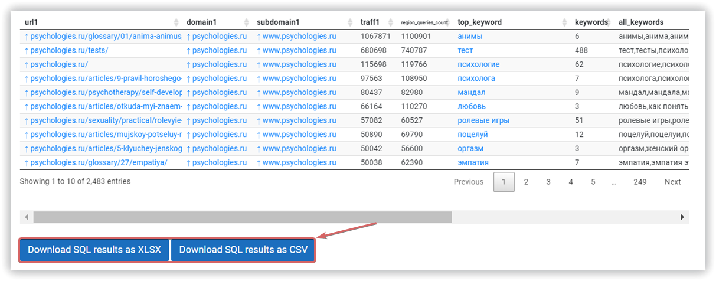716x281 pixels.
Task: Download SQL results as CSV
Action: click(243, 250)
